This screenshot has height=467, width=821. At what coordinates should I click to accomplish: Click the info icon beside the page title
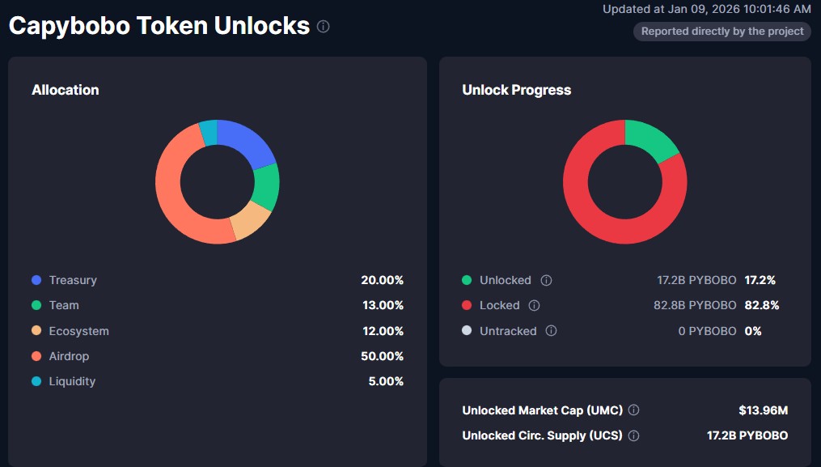click(324, 27)
